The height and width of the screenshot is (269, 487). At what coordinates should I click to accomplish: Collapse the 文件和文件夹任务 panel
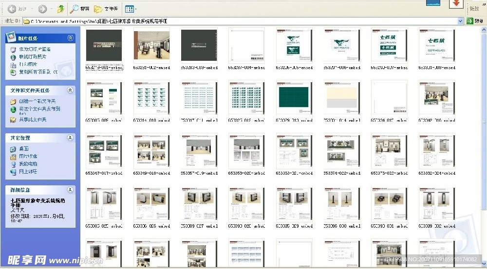71,90
